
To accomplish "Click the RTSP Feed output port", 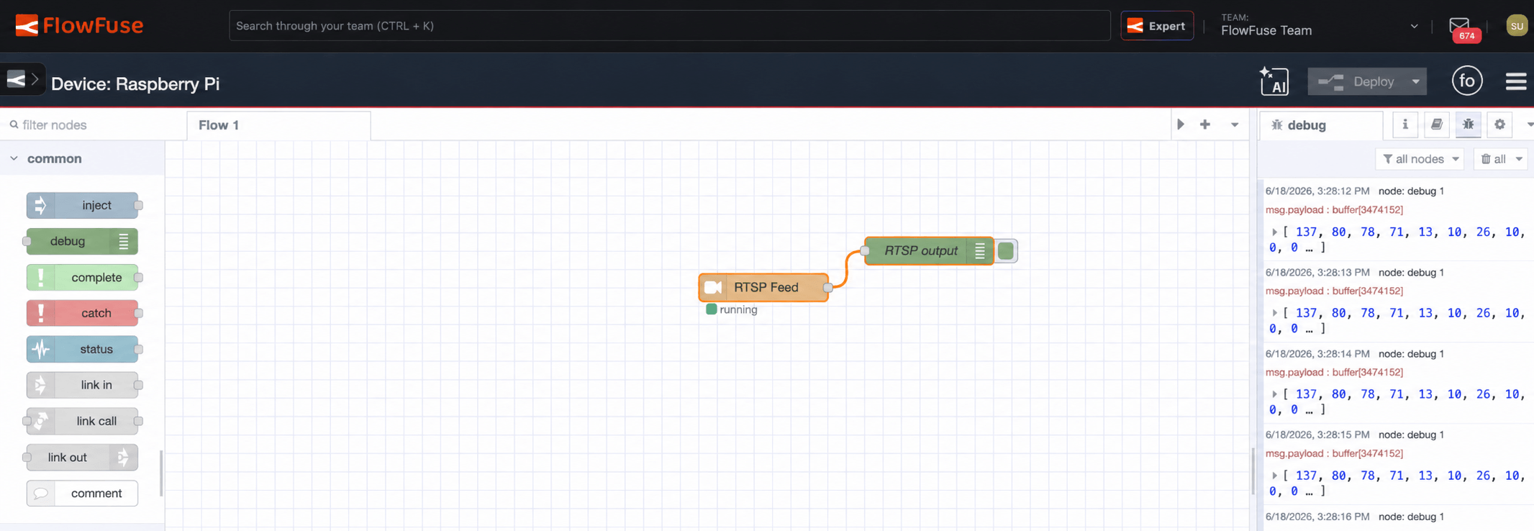I will (828, 287).
